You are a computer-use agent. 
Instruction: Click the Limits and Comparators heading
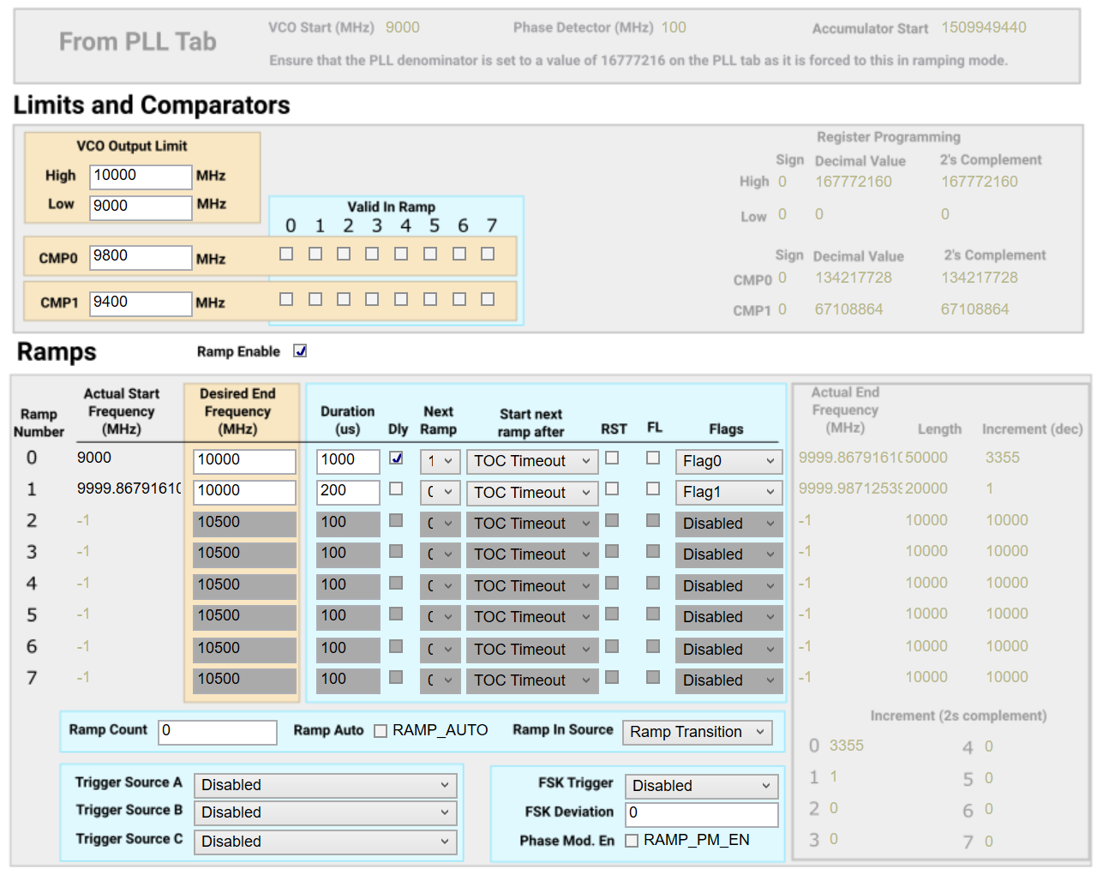coord(152,105)
